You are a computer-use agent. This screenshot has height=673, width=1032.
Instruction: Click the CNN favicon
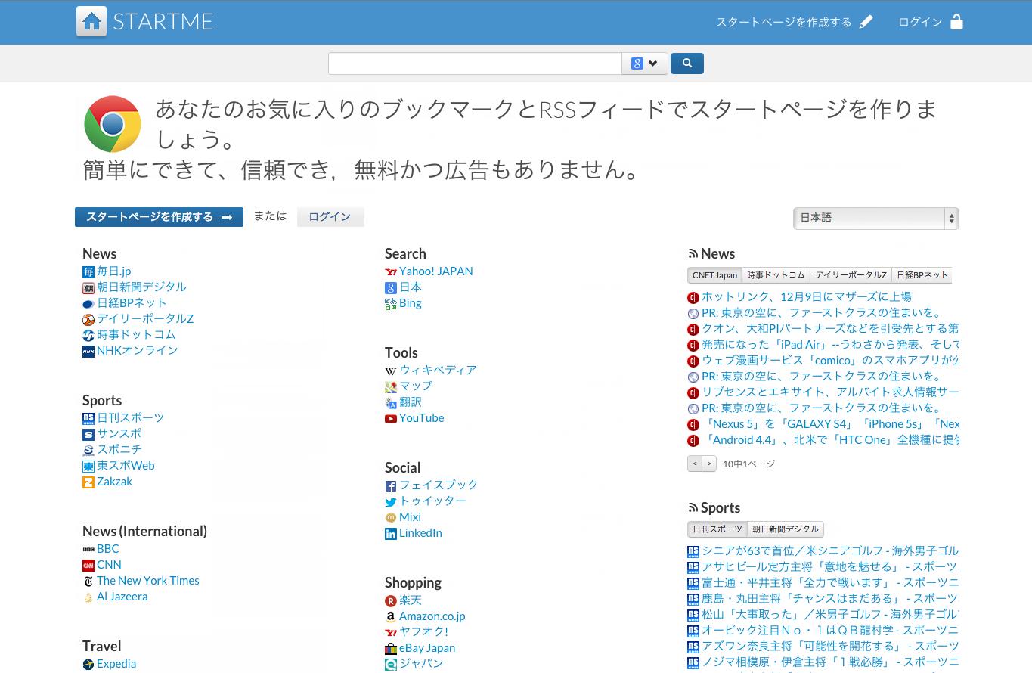(x=88, y=565)
